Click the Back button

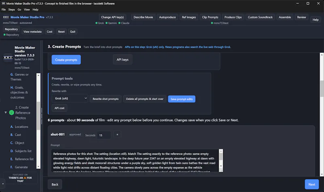[x=55, y=184]
